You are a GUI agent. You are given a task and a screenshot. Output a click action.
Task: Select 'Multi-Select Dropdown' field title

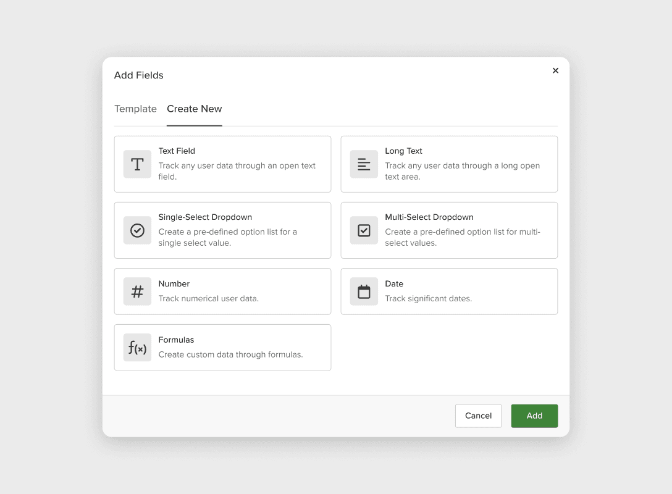coord(429,217)
